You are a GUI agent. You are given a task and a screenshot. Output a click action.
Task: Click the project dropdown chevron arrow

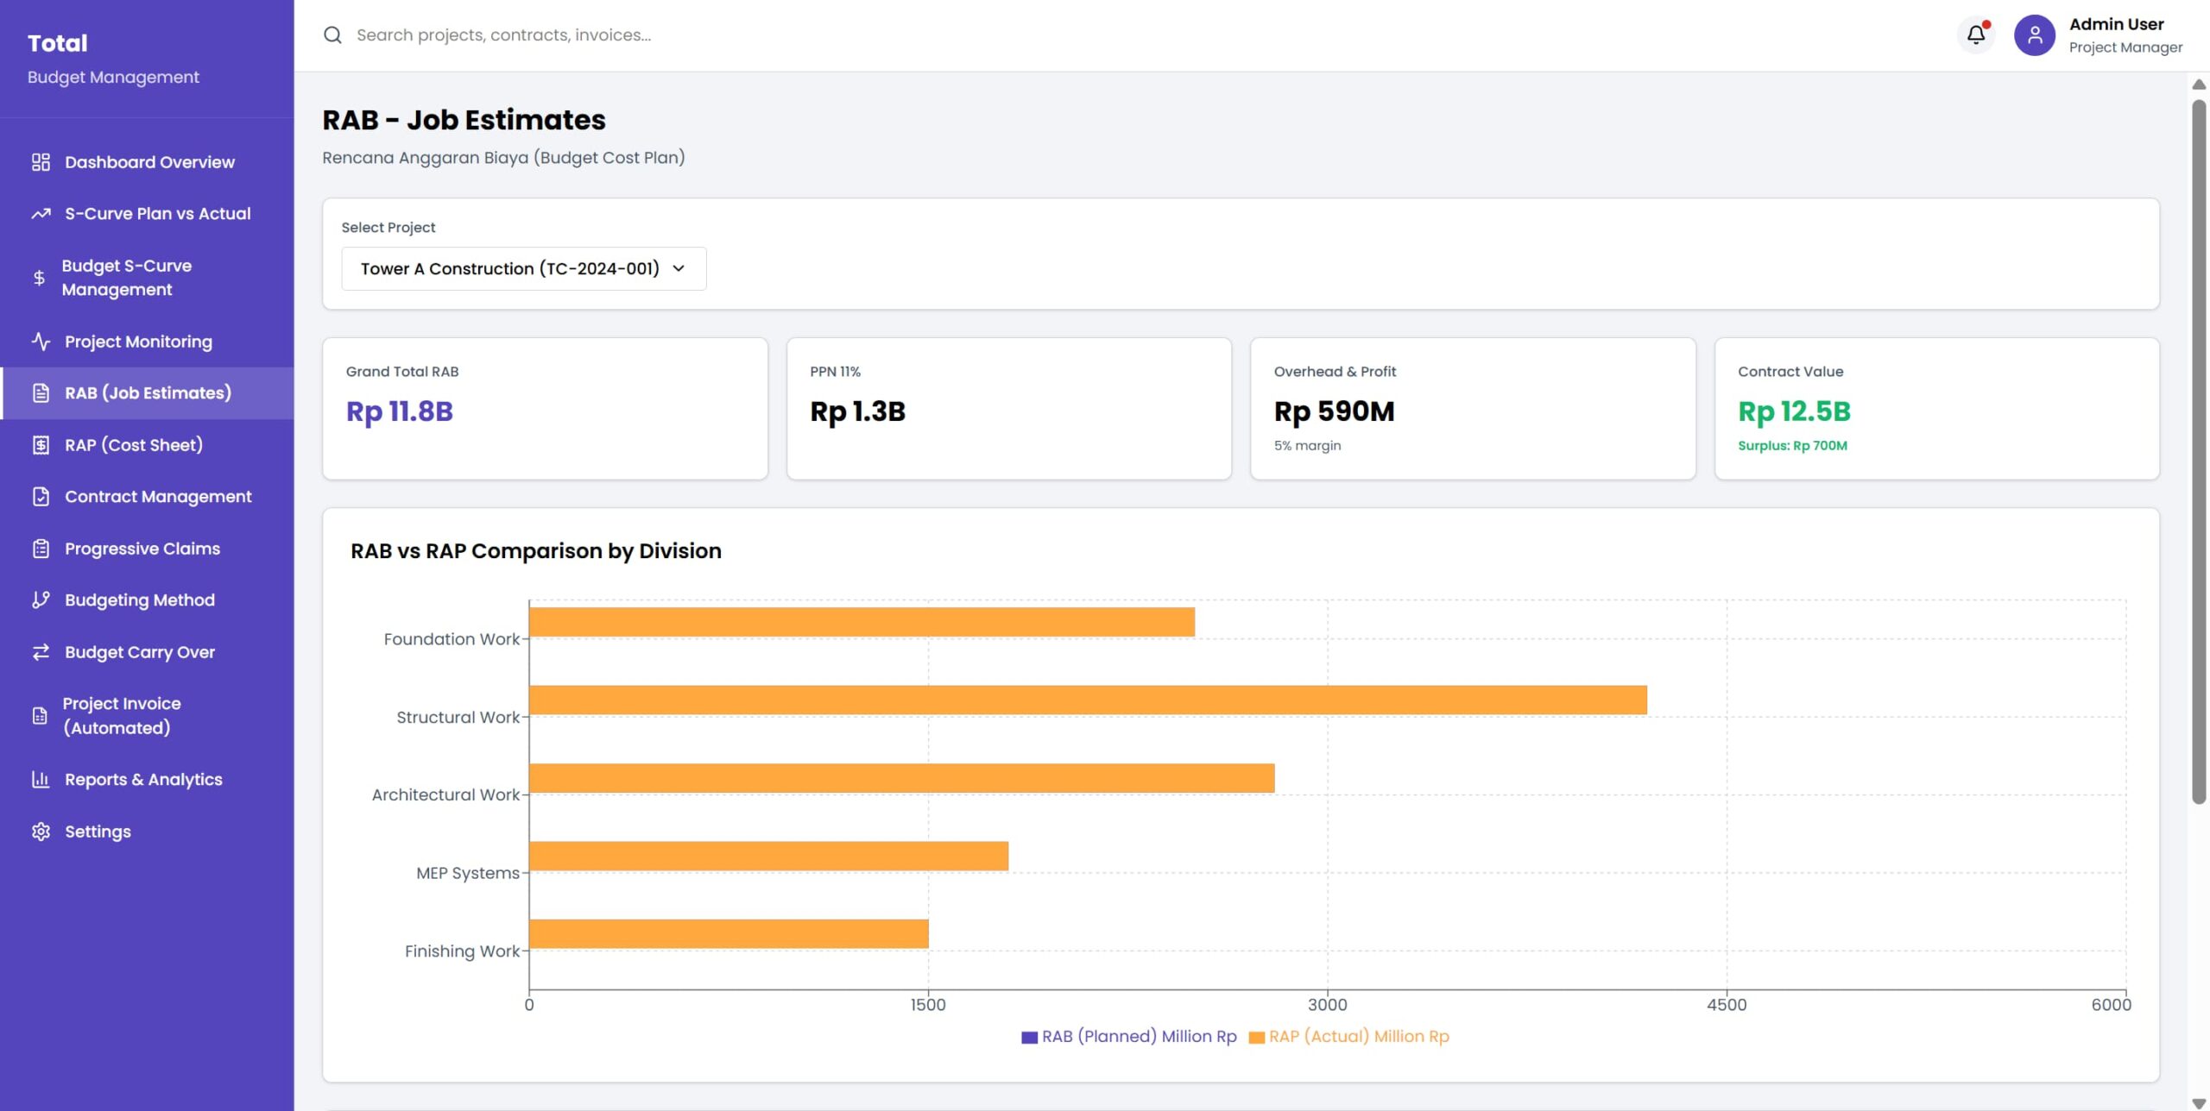click(679, 269)
